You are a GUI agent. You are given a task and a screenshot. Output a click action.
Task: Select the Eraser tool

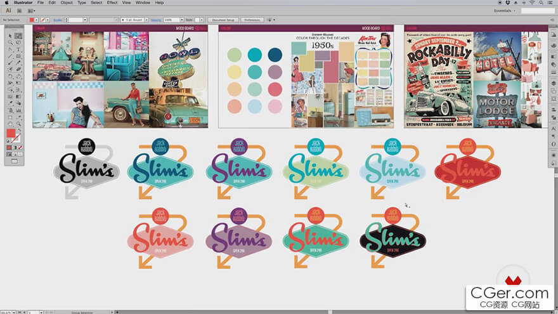(x=18, y=69)
